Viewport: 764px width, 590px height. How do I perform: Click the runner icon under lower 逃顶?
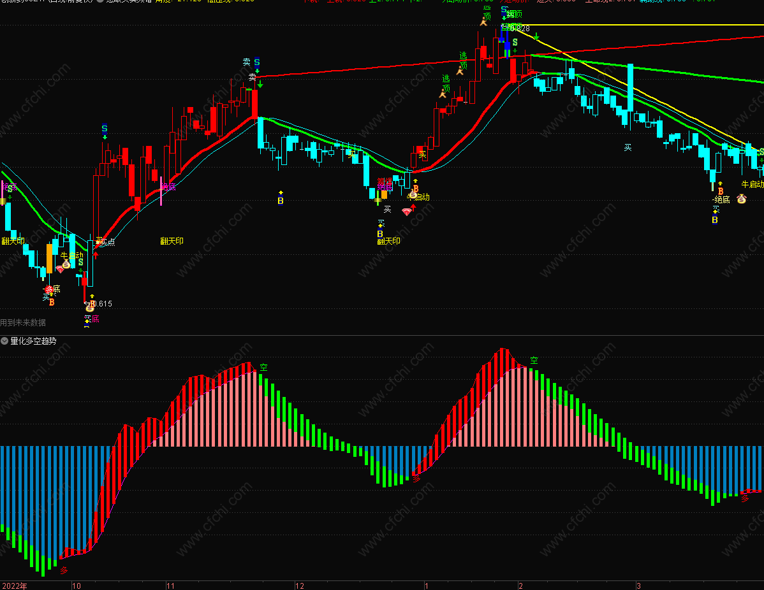click(x=443, y=94)
